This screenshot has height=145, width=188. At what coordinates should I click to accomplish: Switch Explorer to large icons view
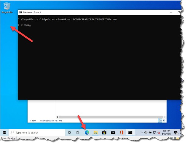click(x=164, y=120)
